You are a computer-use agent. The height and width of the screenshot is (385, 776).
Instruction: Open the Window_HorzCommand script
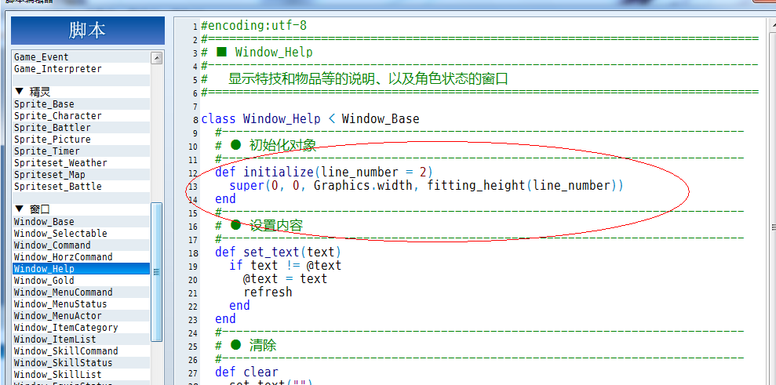click(x=81, y=257)
